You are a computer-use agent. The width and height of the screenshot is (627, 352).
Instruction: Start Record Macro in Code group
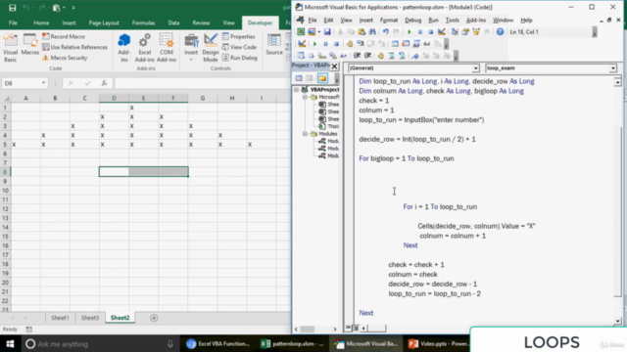(64, 36)
